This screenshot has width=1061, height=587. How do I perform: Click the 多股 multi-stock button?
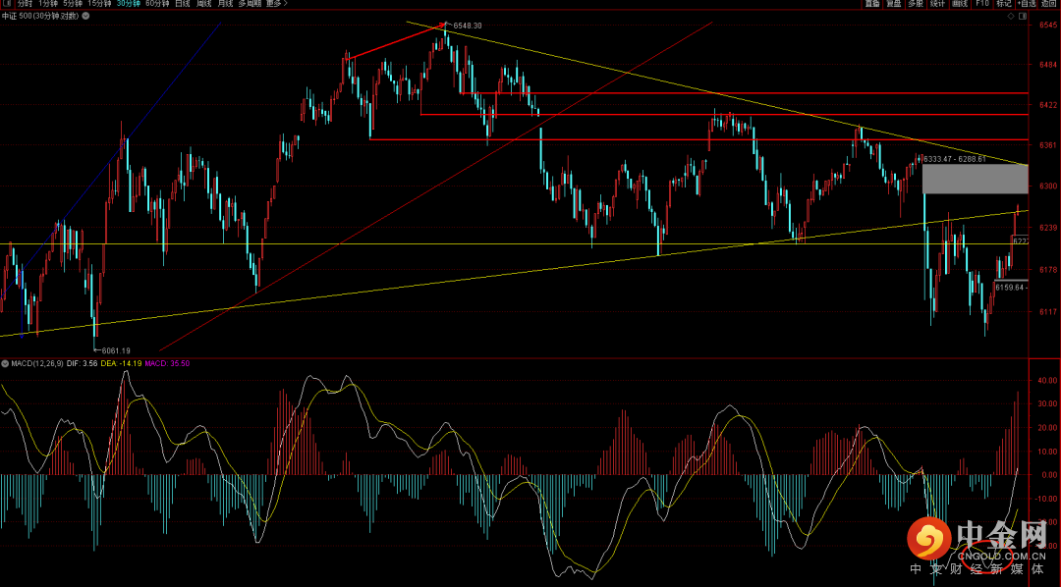coord(916,3)
